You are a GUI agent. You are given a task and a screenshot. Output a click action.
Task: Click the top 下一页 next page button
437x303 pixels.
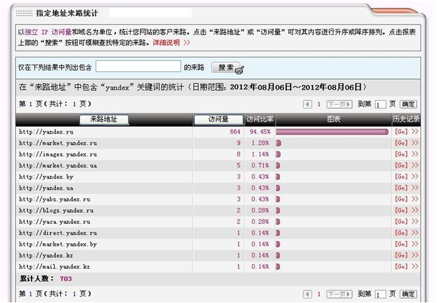click(x=339, y=105)
